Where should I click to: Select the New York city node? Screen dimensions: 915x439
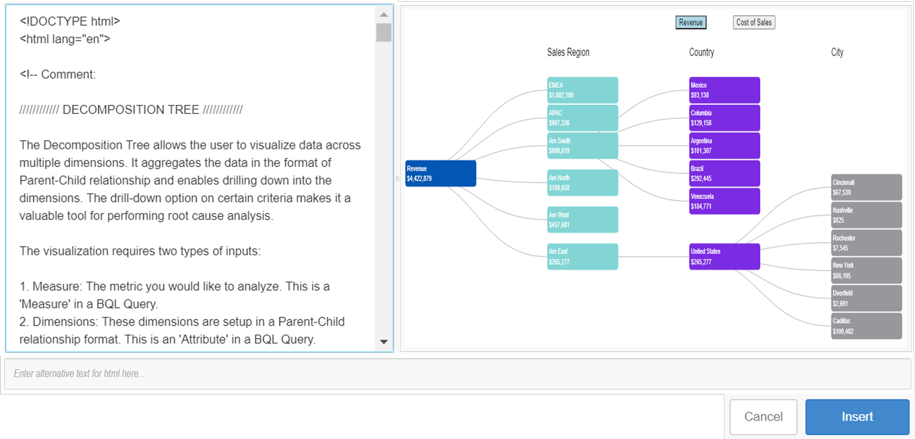pos(866,270)
